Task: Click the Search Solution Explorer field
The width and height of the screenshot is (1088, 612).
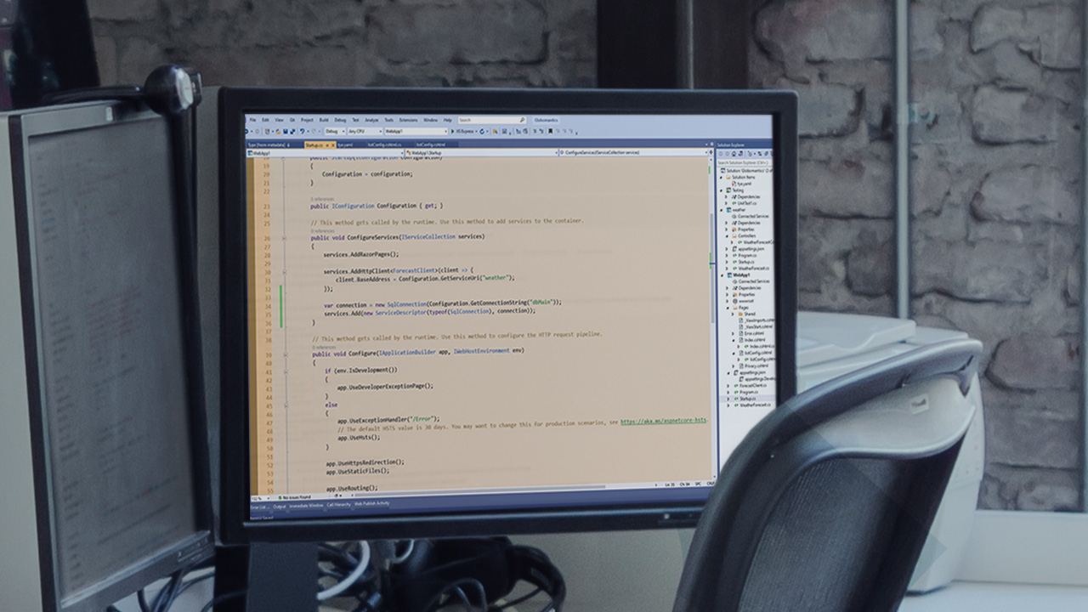Action: click(x=741, y=161)
